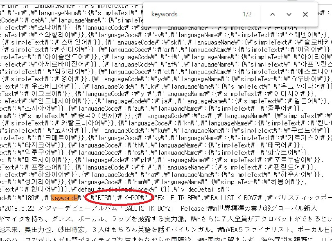Click the 'EXILE TRIBE' text
The image size is (332, 241).
point(176,198)
